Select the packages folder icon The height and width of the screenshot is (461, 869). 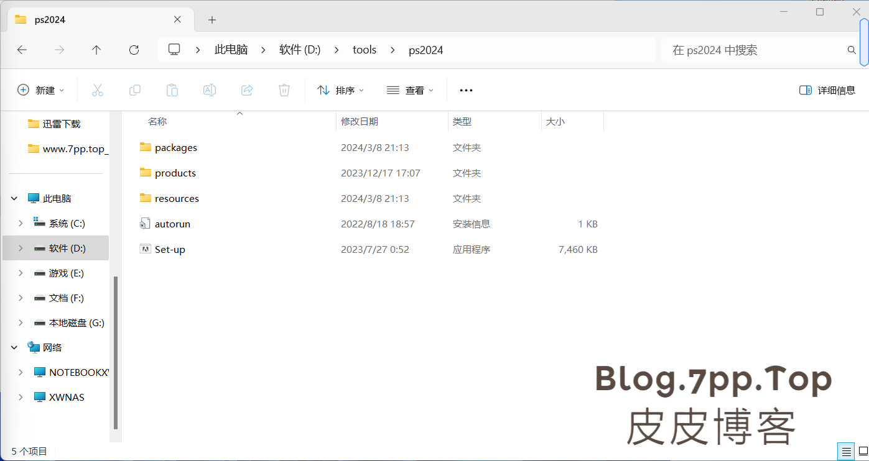point(146,147)
